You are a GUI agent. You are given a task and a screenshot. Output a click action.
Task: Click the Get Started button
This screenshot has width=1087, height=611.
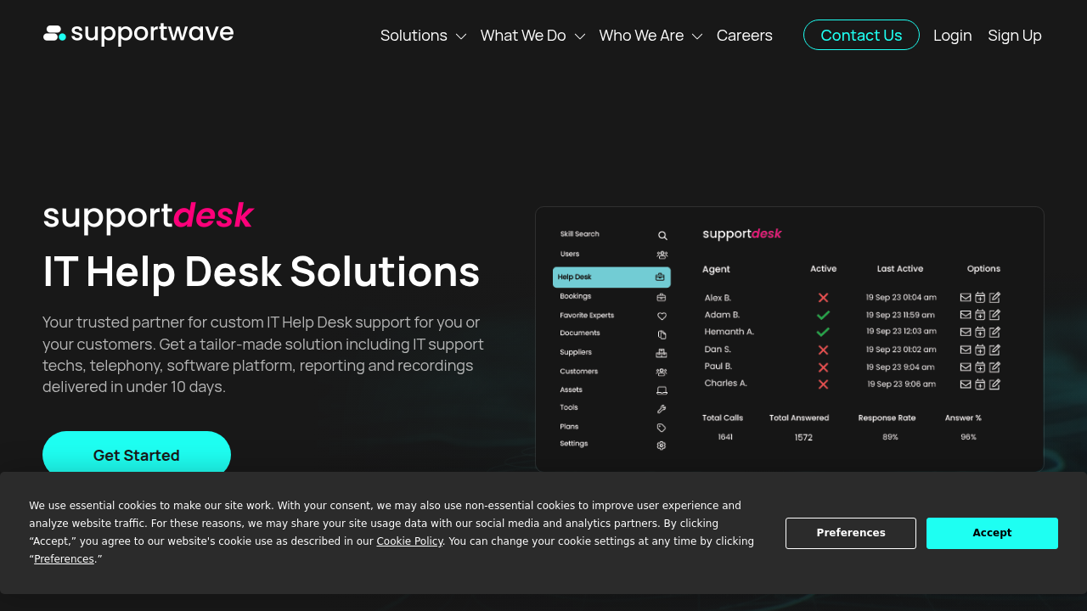pyautogui.click(x=137, y=455)
